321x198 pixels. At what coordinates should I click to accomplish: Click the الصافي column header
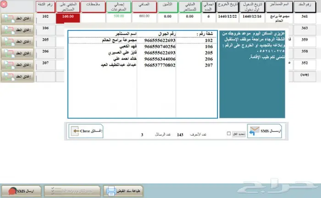(144, 6)
